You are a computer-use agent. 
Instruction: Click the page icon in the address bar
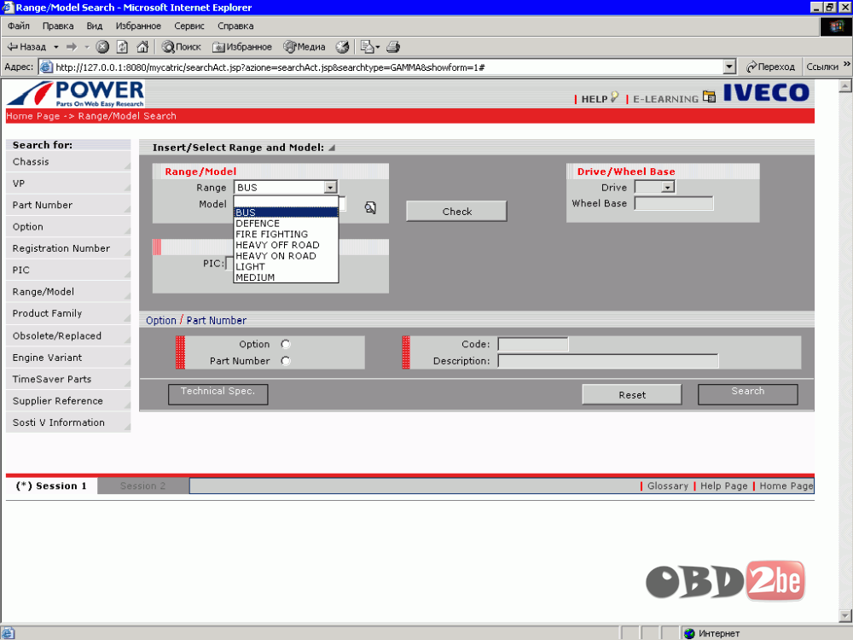[x=46, y=67]
